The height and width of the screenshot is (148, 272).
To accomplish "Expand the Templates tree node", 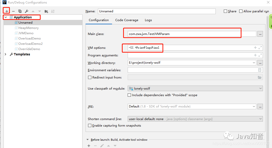I will point(6,54).
